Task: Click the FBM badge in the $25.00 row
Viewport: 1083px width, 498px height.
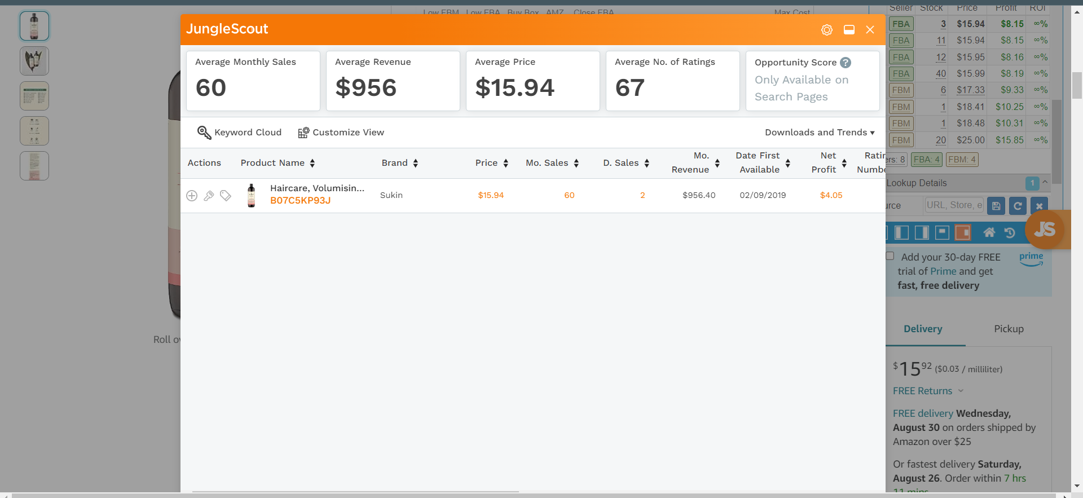Action: click(x=901, y=140)
